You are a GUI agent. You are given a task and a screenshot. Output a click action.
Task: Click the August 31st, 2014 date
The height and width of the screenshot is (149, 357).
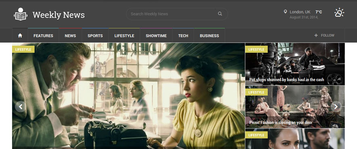(304, 17)
